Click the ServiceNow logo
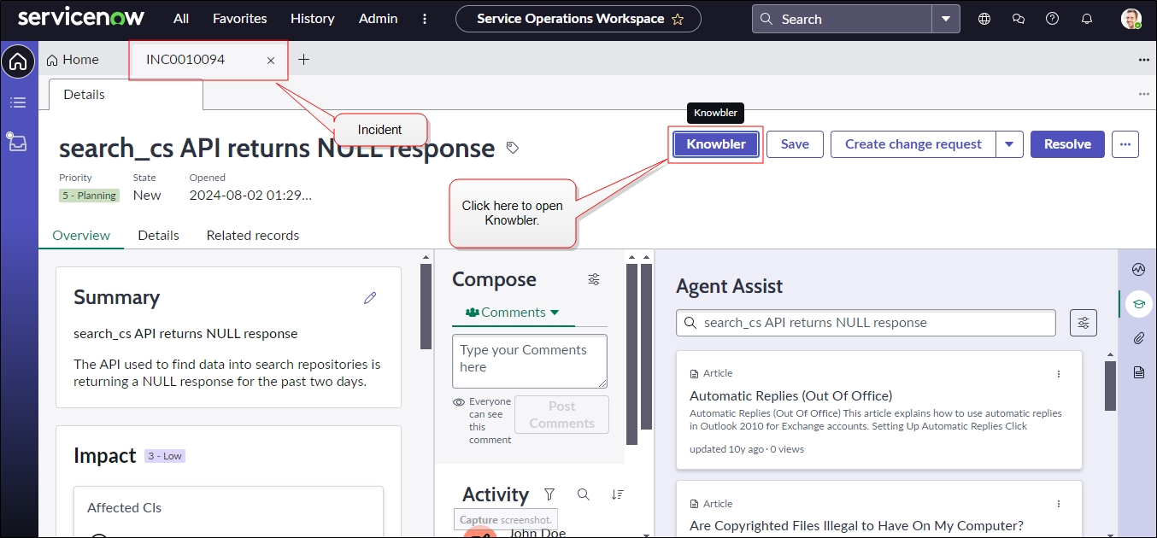Screen dimensions: 1157x538 coord(81,18)
